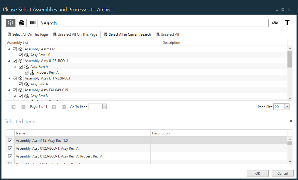
Task: Go to first page using rewind icon
Action: click(13, 107)
